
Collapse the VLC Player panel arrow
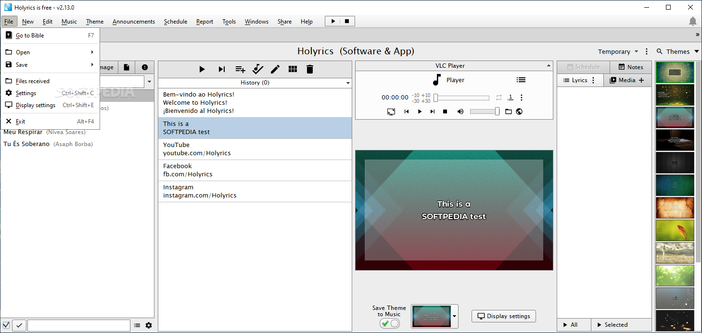[549, 66]
